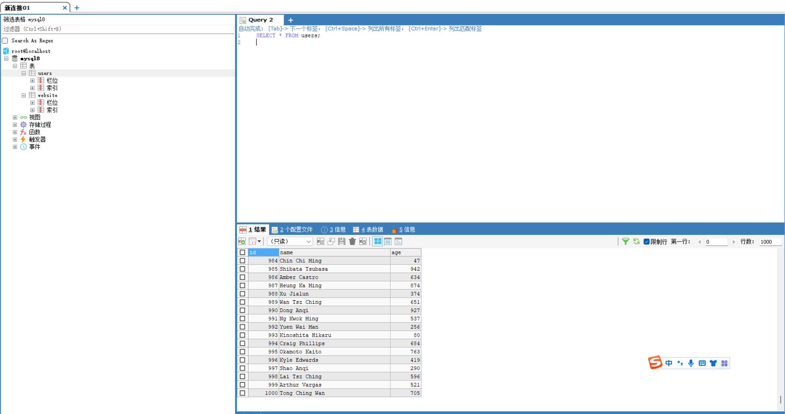Viewport: 785px width, 414px height.
Task: Switch to form view mode icon
Action: point(388,241)
